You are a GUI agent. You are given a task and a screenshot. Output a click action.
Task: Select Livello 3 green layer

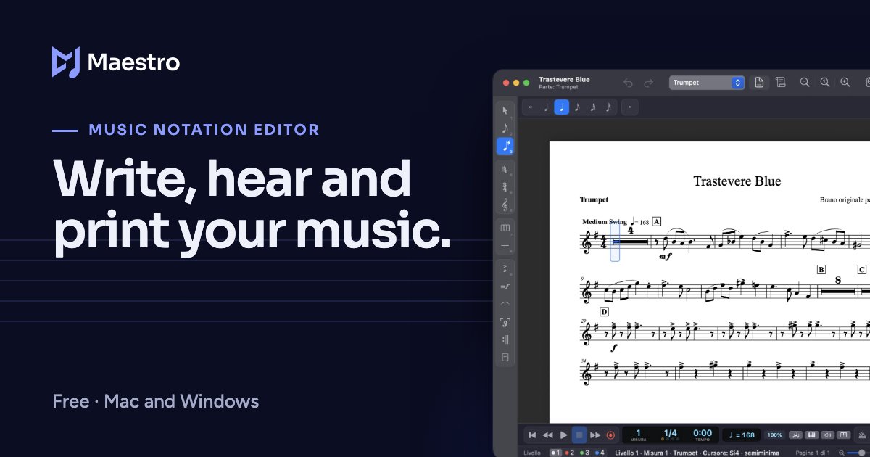584,453
